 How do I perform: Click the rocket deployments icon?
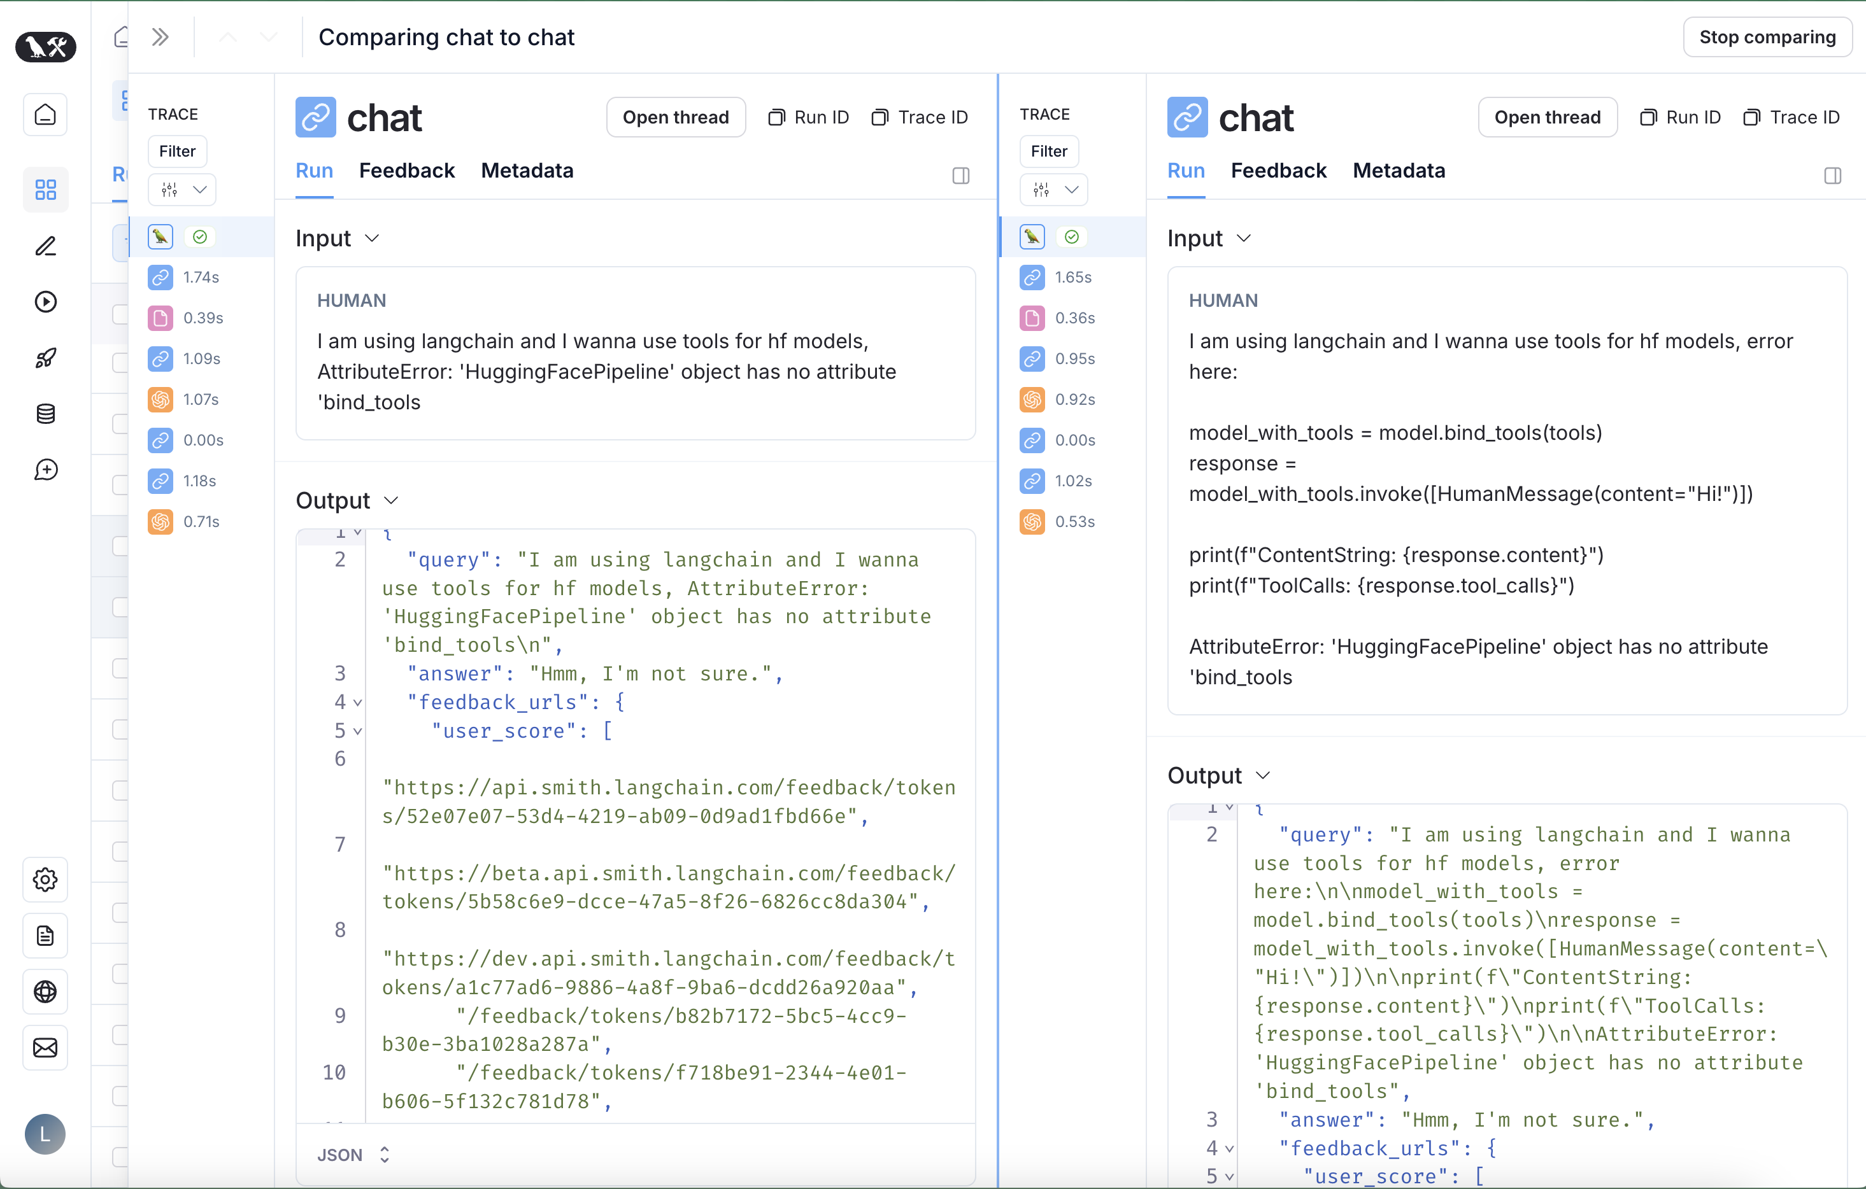click(45, 358)
